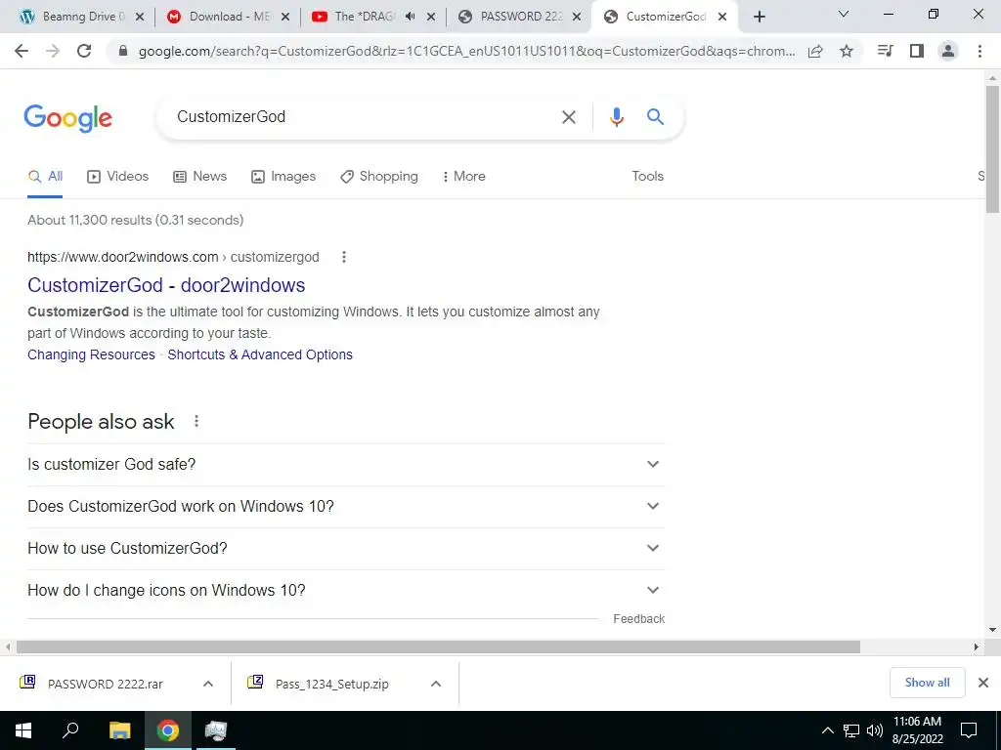The width and height of the screenshot is (1001, 750).
Task: Click the voice search microphone icon
Action: pos(616,117)
